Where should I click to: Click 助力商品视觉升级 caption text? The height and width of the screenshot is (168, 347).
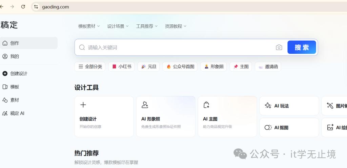click(x=217, y=127)
